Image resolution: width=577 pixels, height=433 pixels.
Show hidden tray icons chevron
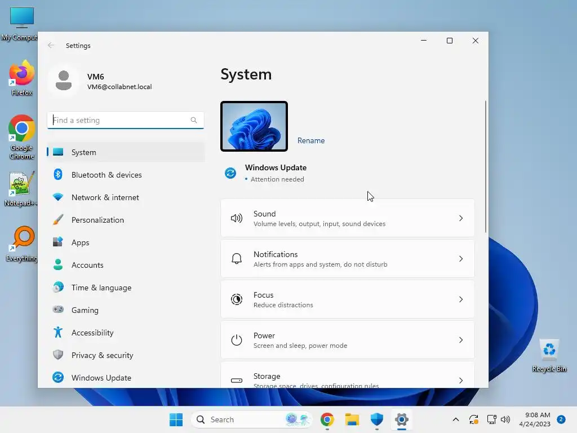[x=455, y=419]
